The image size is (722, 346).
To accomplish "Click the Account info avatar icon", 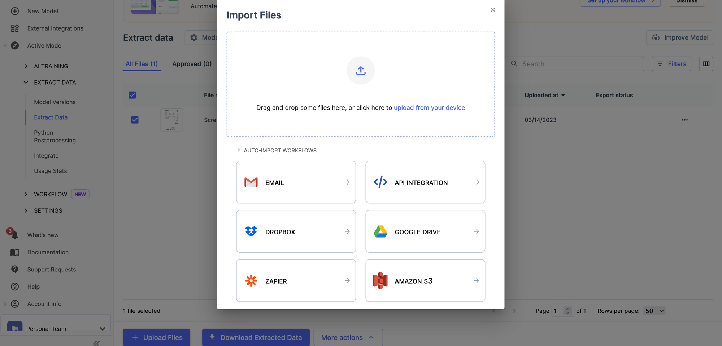I will coord(15,304).
